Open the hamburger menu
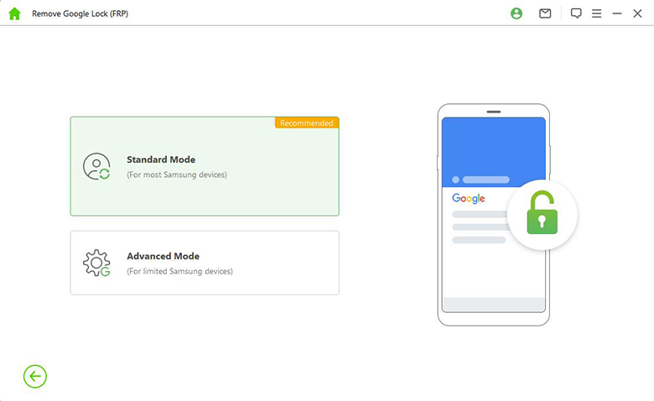Screen dimensions: 654x401 click(596, 13)
